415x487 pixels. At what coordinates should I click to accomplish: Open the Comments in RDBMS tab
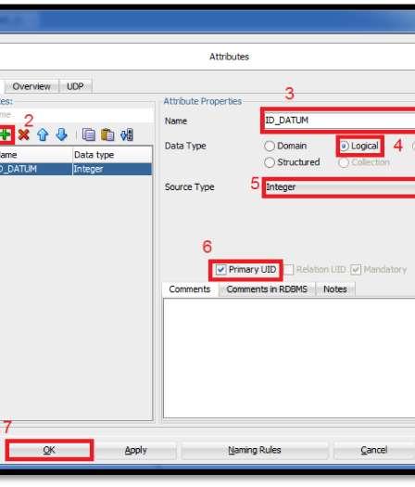tap(267, 289)
